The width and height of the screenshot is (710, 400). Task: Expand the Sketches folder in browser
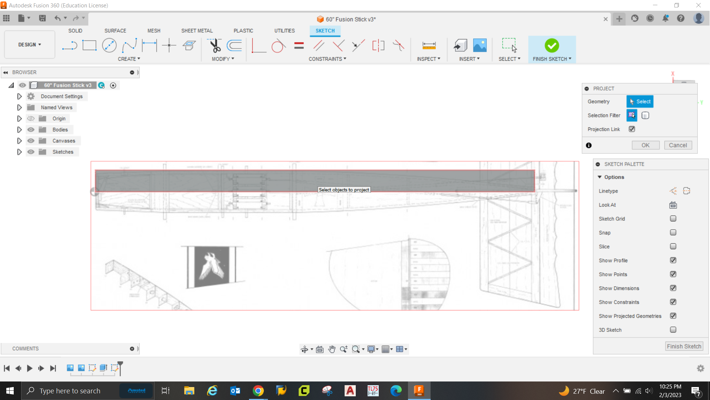pos(19,152)
